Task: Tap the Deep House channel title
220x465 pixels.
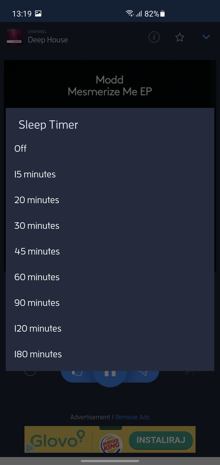Action: (48, 40)
